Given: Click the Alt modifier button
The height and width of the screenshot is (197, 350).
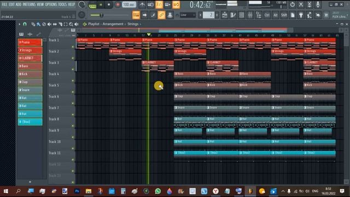Looking at the screenshot, I should pos(276,15).
